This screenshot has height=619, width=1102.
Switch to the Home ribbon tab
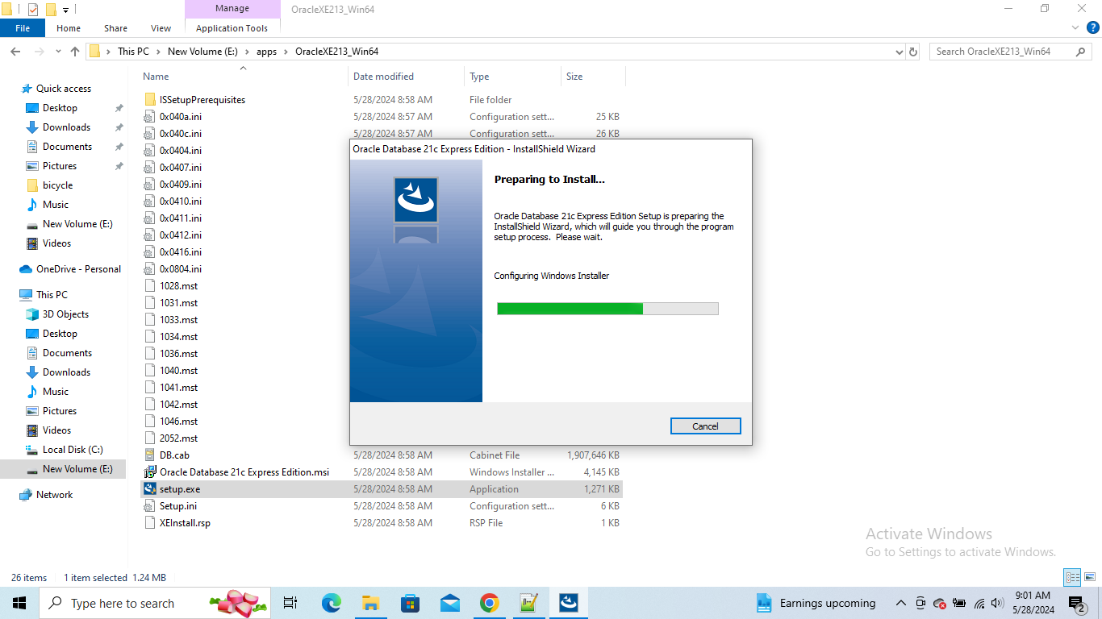[x=69, y=28]
